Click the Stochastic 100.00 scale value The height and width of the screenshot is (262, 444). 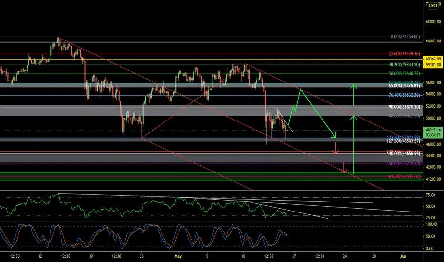431,224
